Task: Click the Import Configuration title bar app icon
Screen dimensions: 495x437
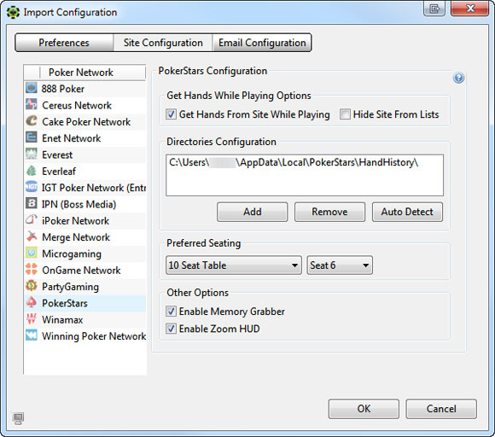Action: tap(13, 13)
